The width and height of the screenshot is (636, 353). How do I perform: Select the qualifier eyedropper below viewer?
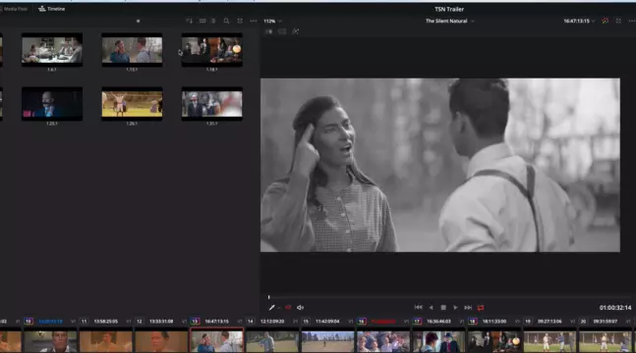(x=271, y=308)
